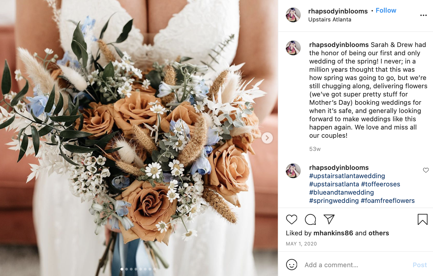Submit the comment with the Post button
The image size is (433, 276).
point(420,265)
